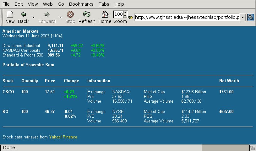Screen dimensions: 256x151
Task: Click inside the zoom value field
Action: click(x=118, y=14)
